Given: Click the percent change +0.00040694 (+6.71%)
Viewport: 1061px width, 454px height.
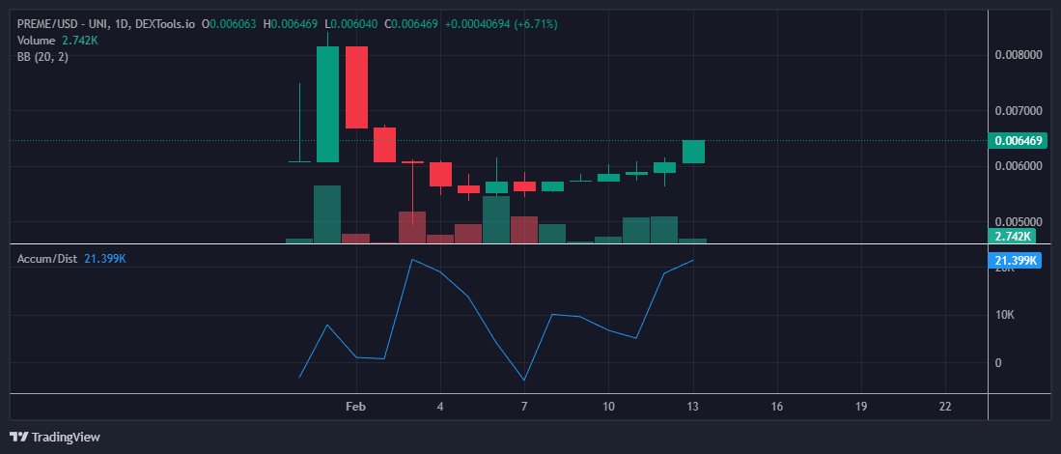Looking at the screenshot, I should point(502,24).
